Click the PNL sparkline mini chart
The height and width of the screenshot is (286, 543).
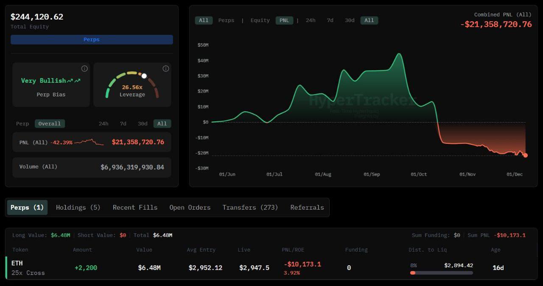[89, 142]
